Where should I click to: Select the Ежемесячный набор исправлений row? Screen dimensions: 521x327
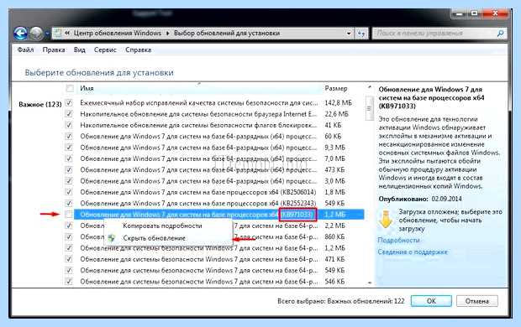pyautogui.click(x=213, y=103)
